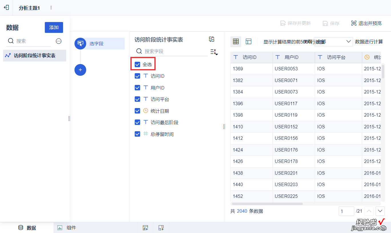Viewport: 391px width, 233px height.
Task: Click the add-component icon in bottom bar
Action: click(x=161, y=228)
